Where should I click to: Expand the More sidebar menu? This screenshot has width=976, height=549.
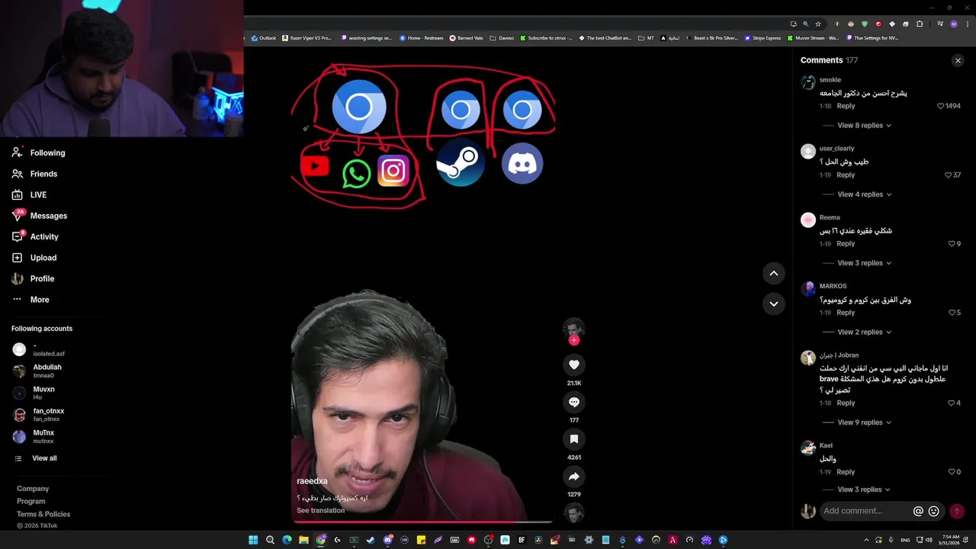(x=30, y=300)
